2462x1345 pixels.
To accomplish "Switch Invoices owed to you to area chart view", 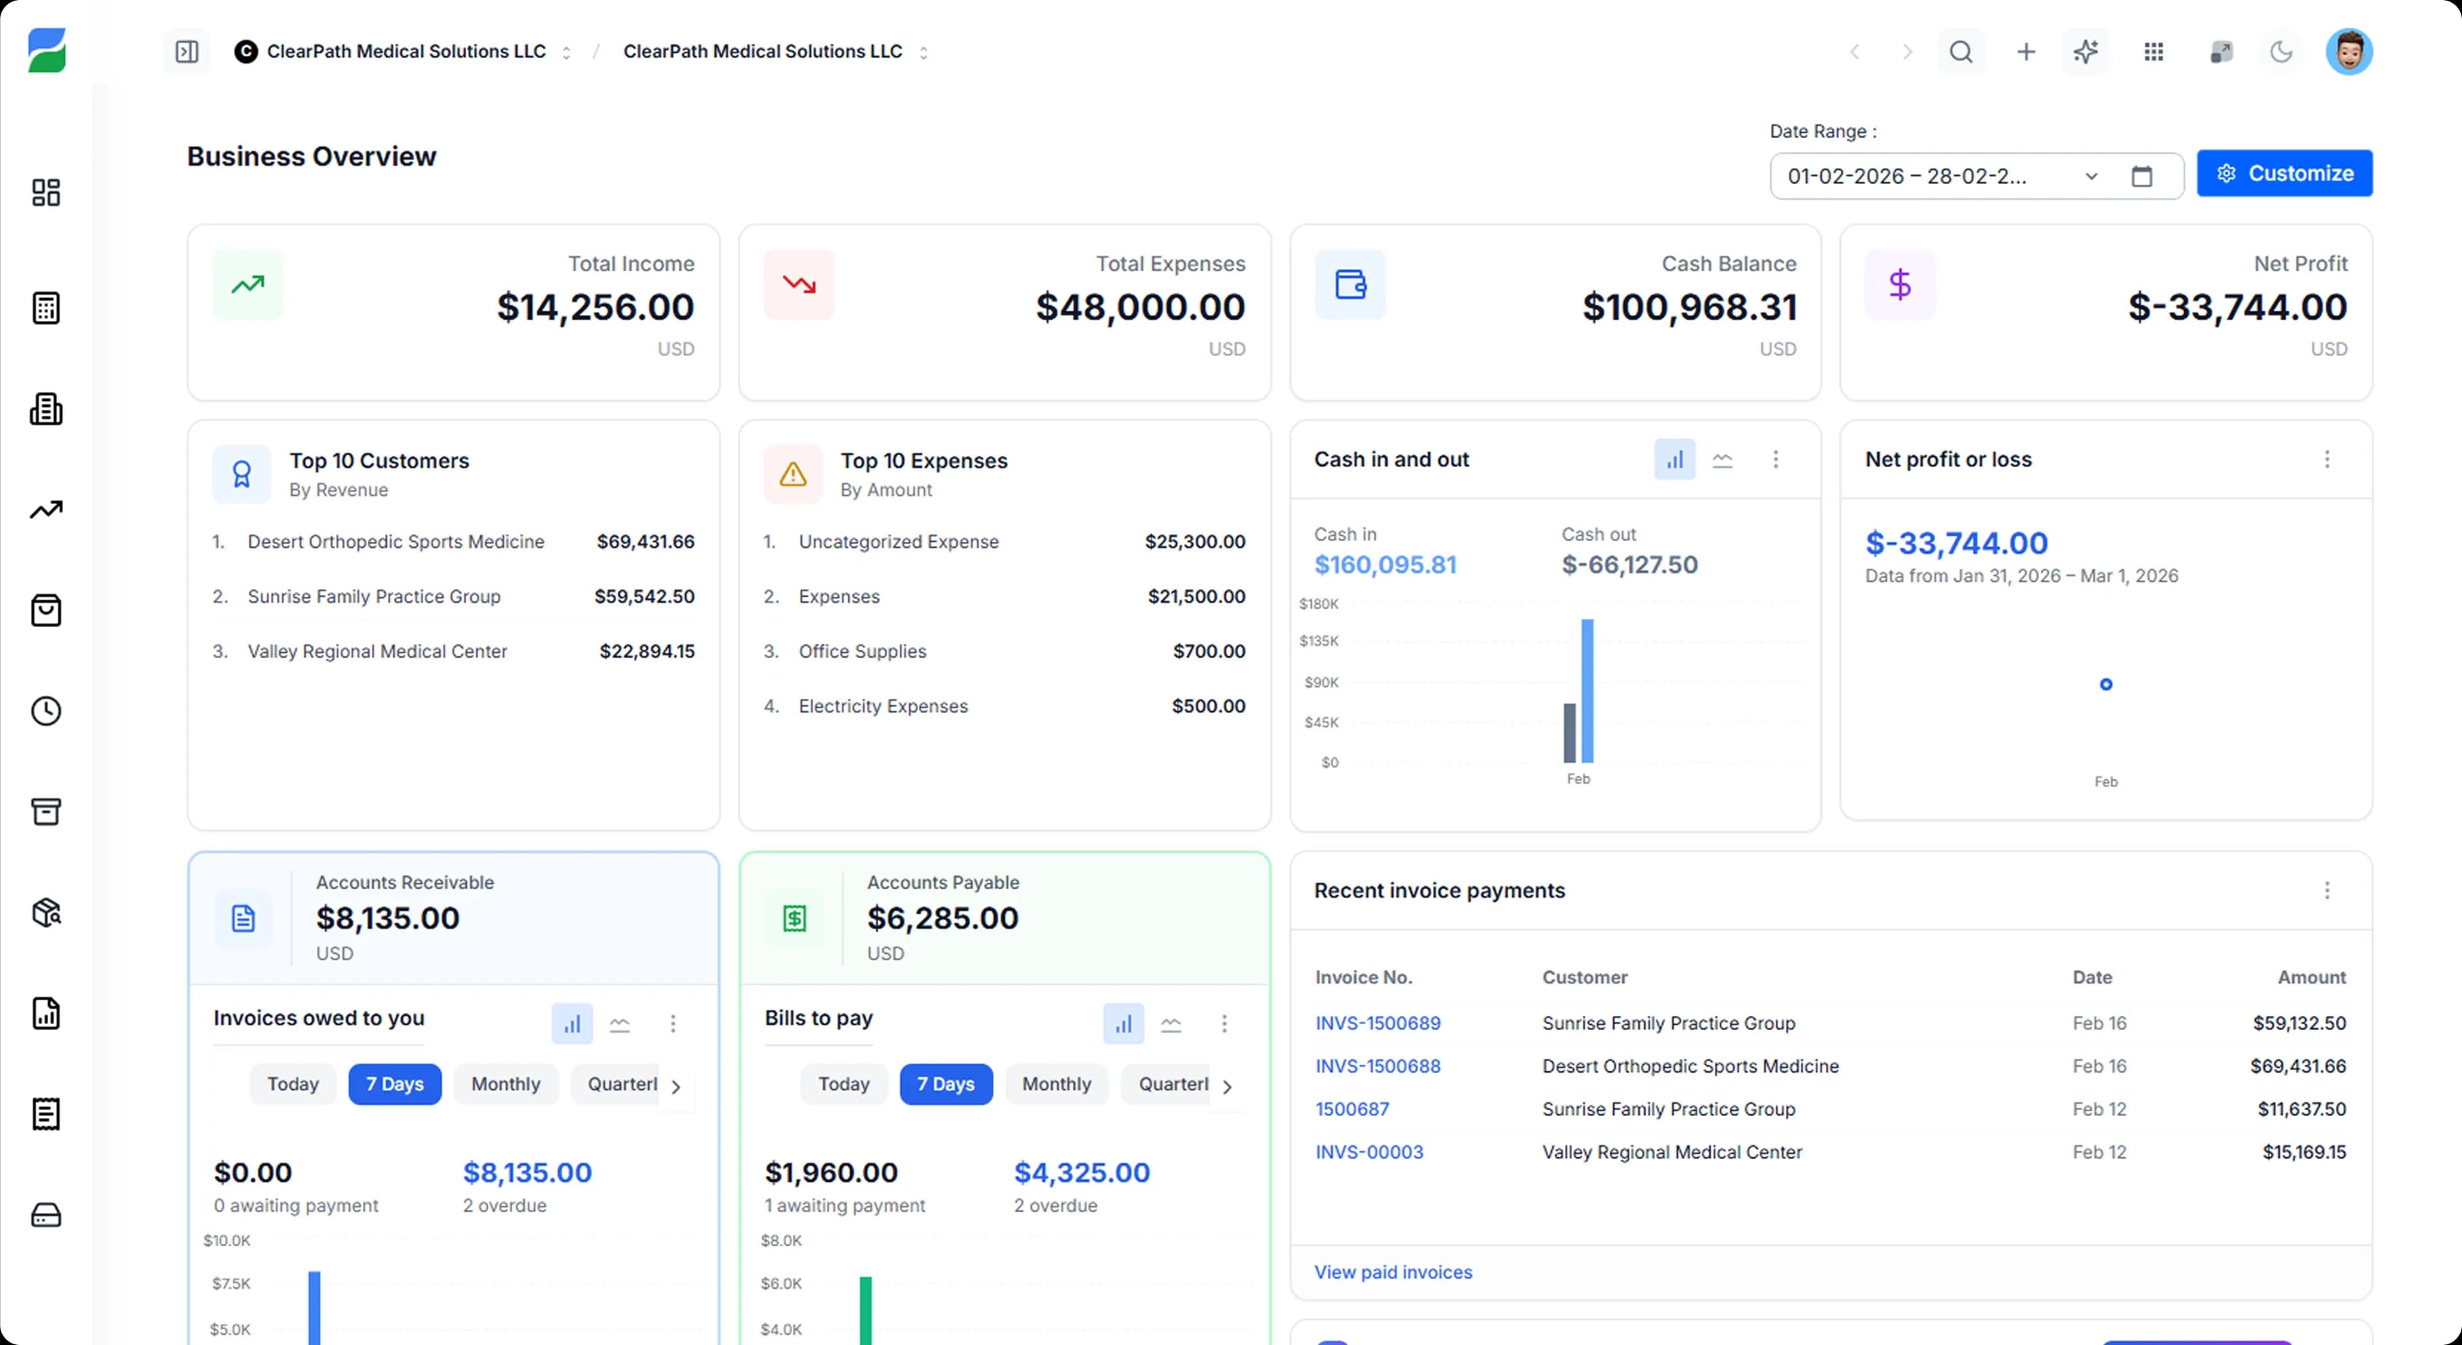I will 621,1023.
